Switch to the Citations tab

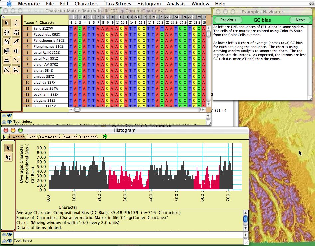[x=88, y=137]
